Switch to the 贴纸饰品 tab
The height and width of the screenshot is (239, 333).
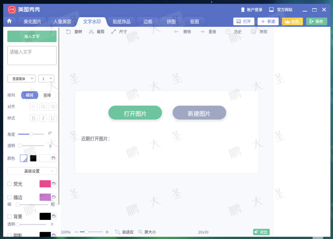(x=122, y=22)
